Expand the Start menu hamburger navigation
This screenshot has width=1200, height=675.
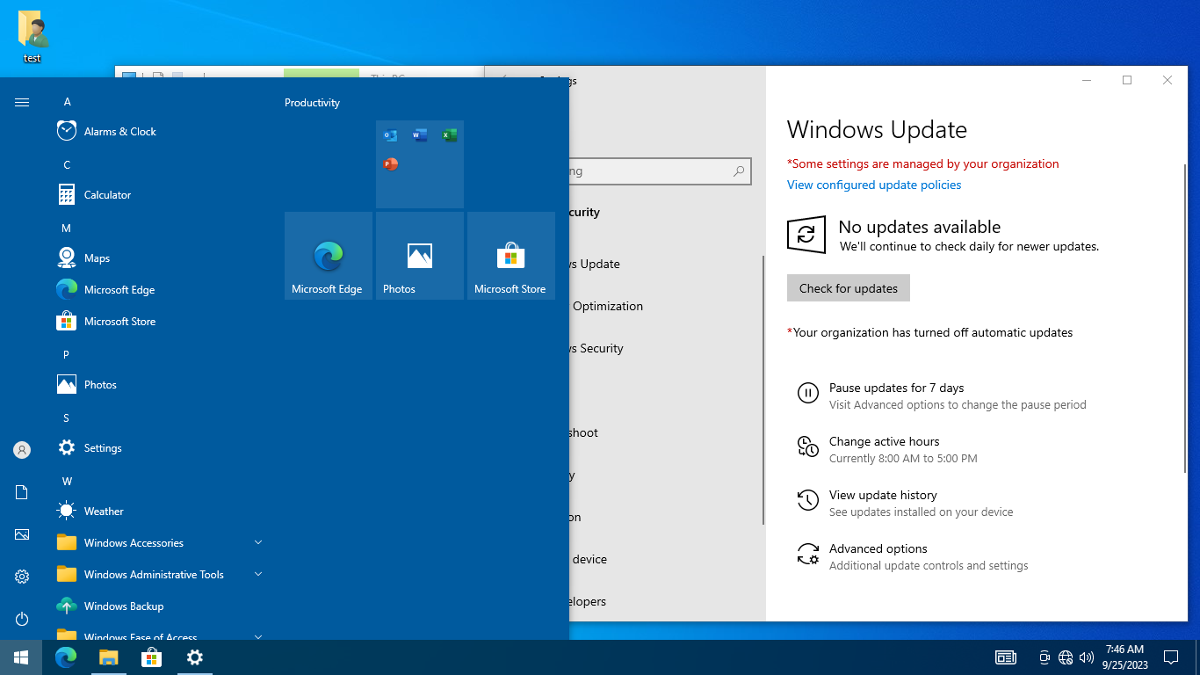[x=22, y=103]
